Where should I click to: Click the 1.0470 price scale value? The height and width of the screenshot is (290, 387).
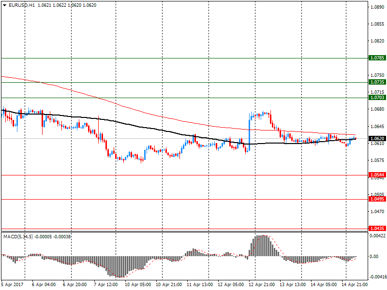[378, 212]
